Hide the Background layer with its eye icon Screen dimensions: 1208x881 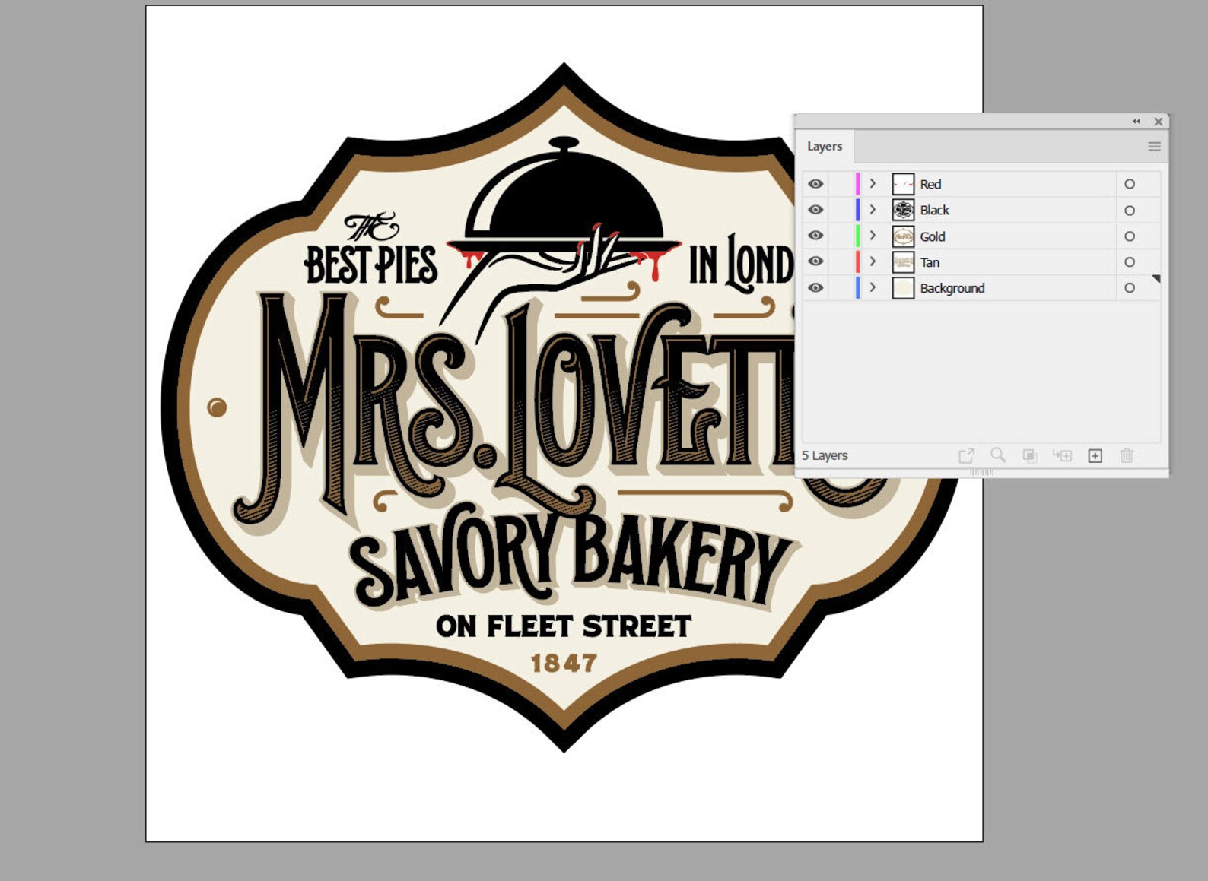click(815, 288)
